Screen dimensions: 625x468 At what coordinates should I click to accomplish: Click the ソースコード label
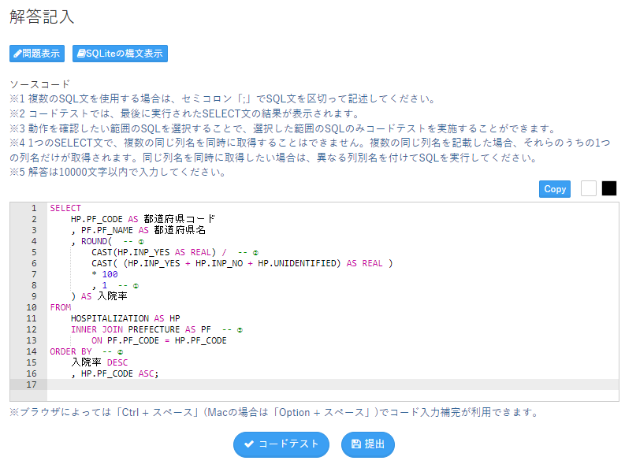40,84
